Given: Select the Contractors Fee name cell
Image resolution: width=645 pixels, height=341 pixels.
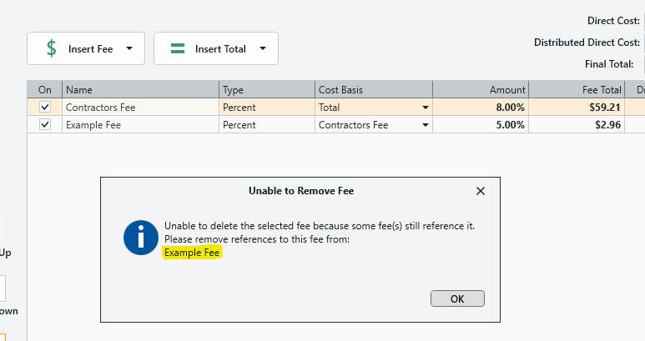Looking at the screenshot, I should pos(140,108).
